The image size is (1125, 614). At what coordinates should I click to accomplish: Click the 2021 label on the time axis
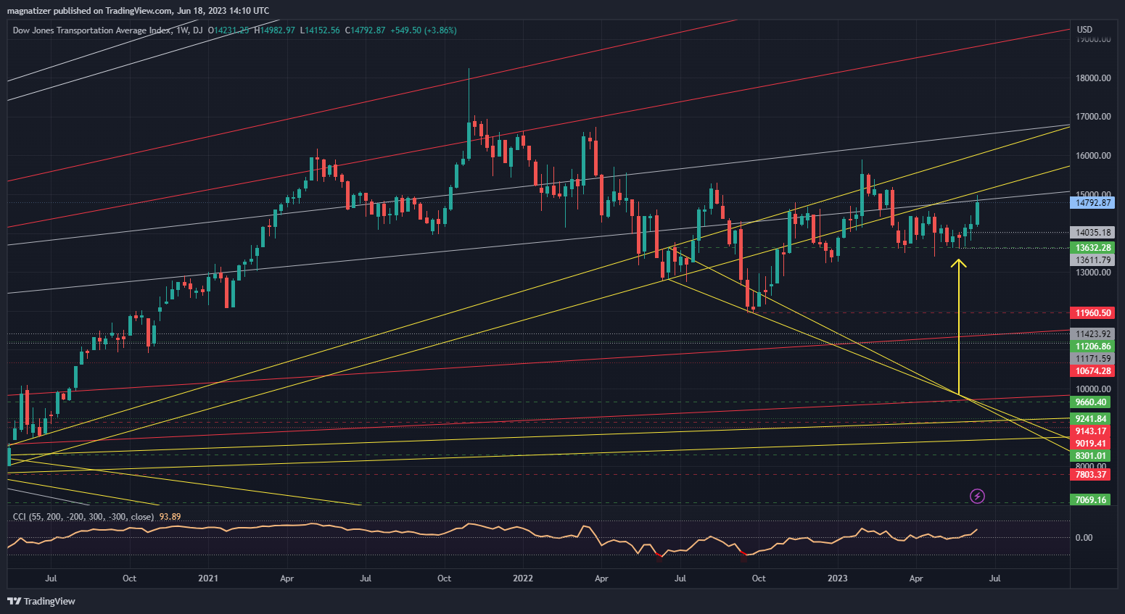click(208, 578)
